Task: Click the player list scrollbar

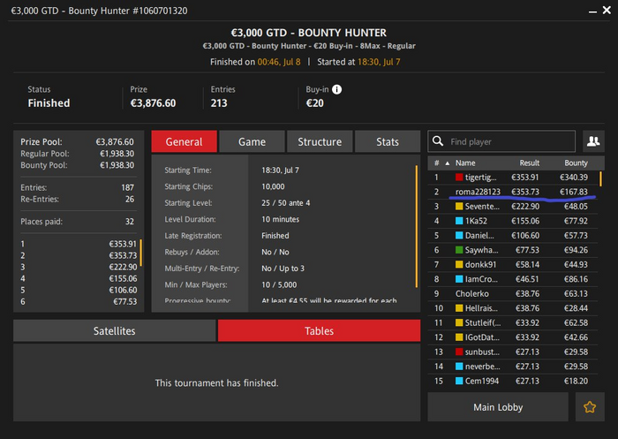Action: coord(600,178)
